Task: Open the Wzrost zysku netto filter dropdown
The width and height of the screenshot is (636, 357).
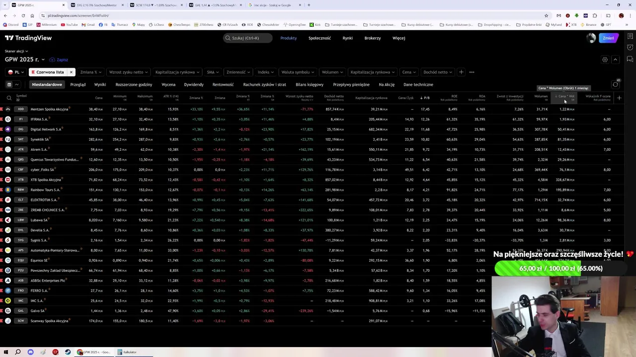Action: (x=128, y=72)
